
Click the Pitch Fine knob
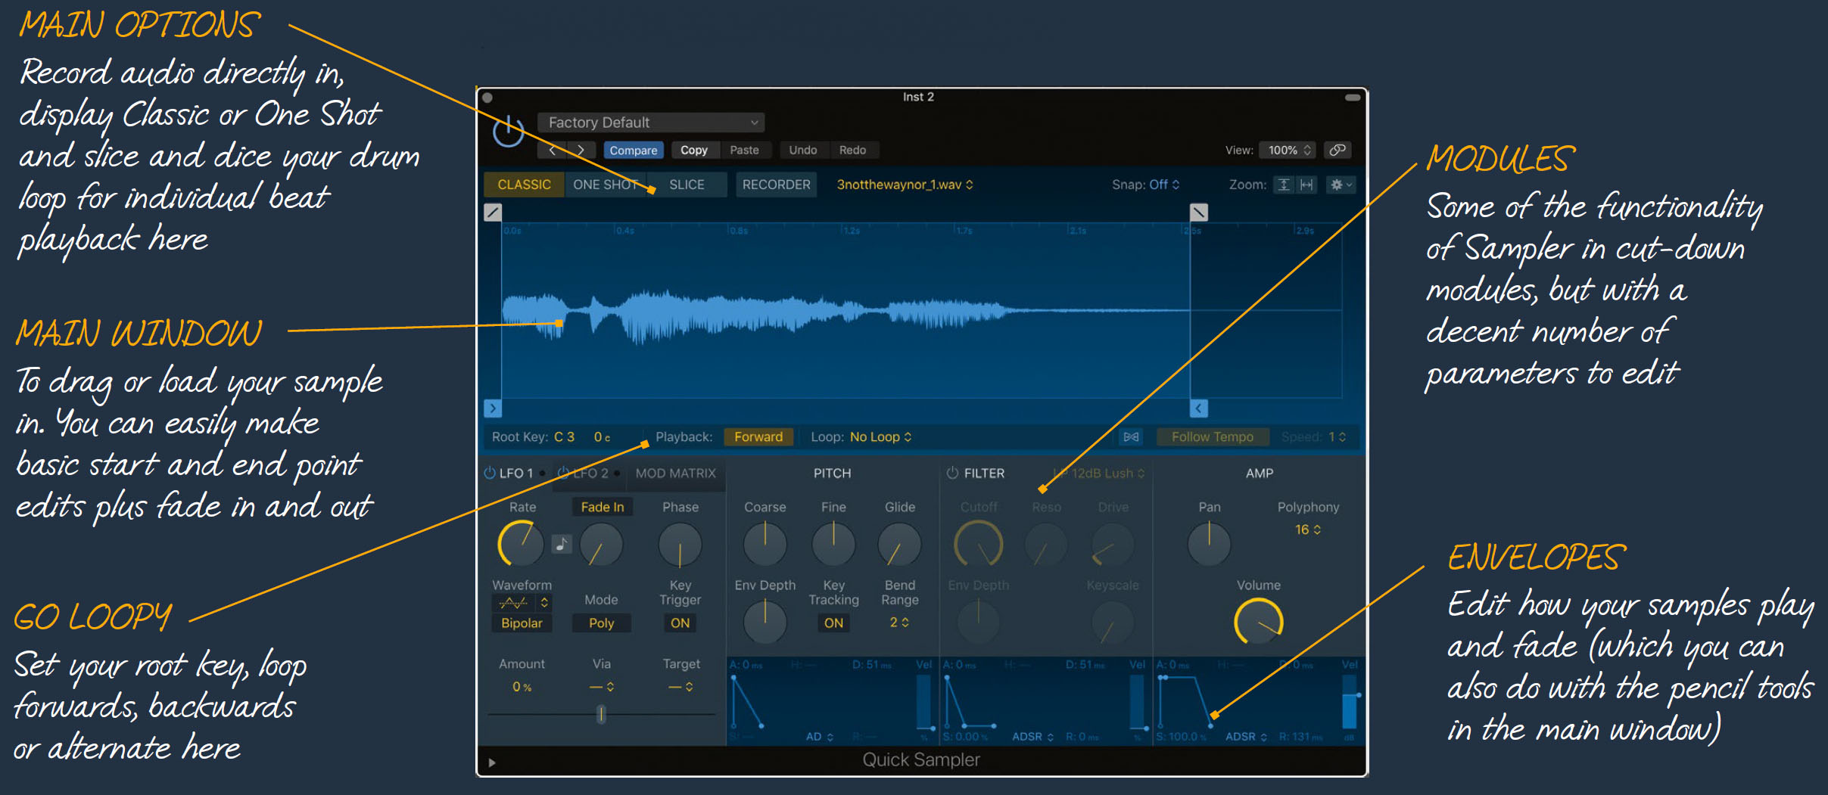[x=833, y=544]
